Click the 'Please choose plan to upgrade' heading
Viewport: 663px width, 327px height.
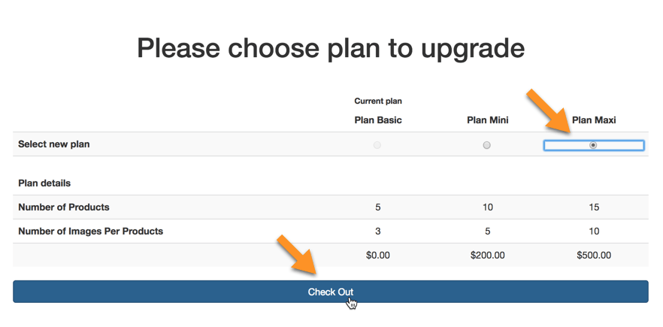click(x=331, y=48)
